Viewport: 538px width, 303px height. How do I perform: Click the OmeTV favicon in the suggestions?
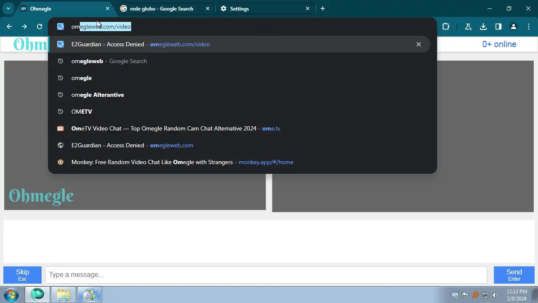point(61,128)
